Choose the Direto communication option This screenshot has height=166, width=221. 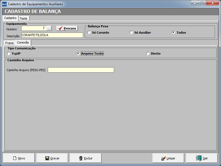coord(148,53)
